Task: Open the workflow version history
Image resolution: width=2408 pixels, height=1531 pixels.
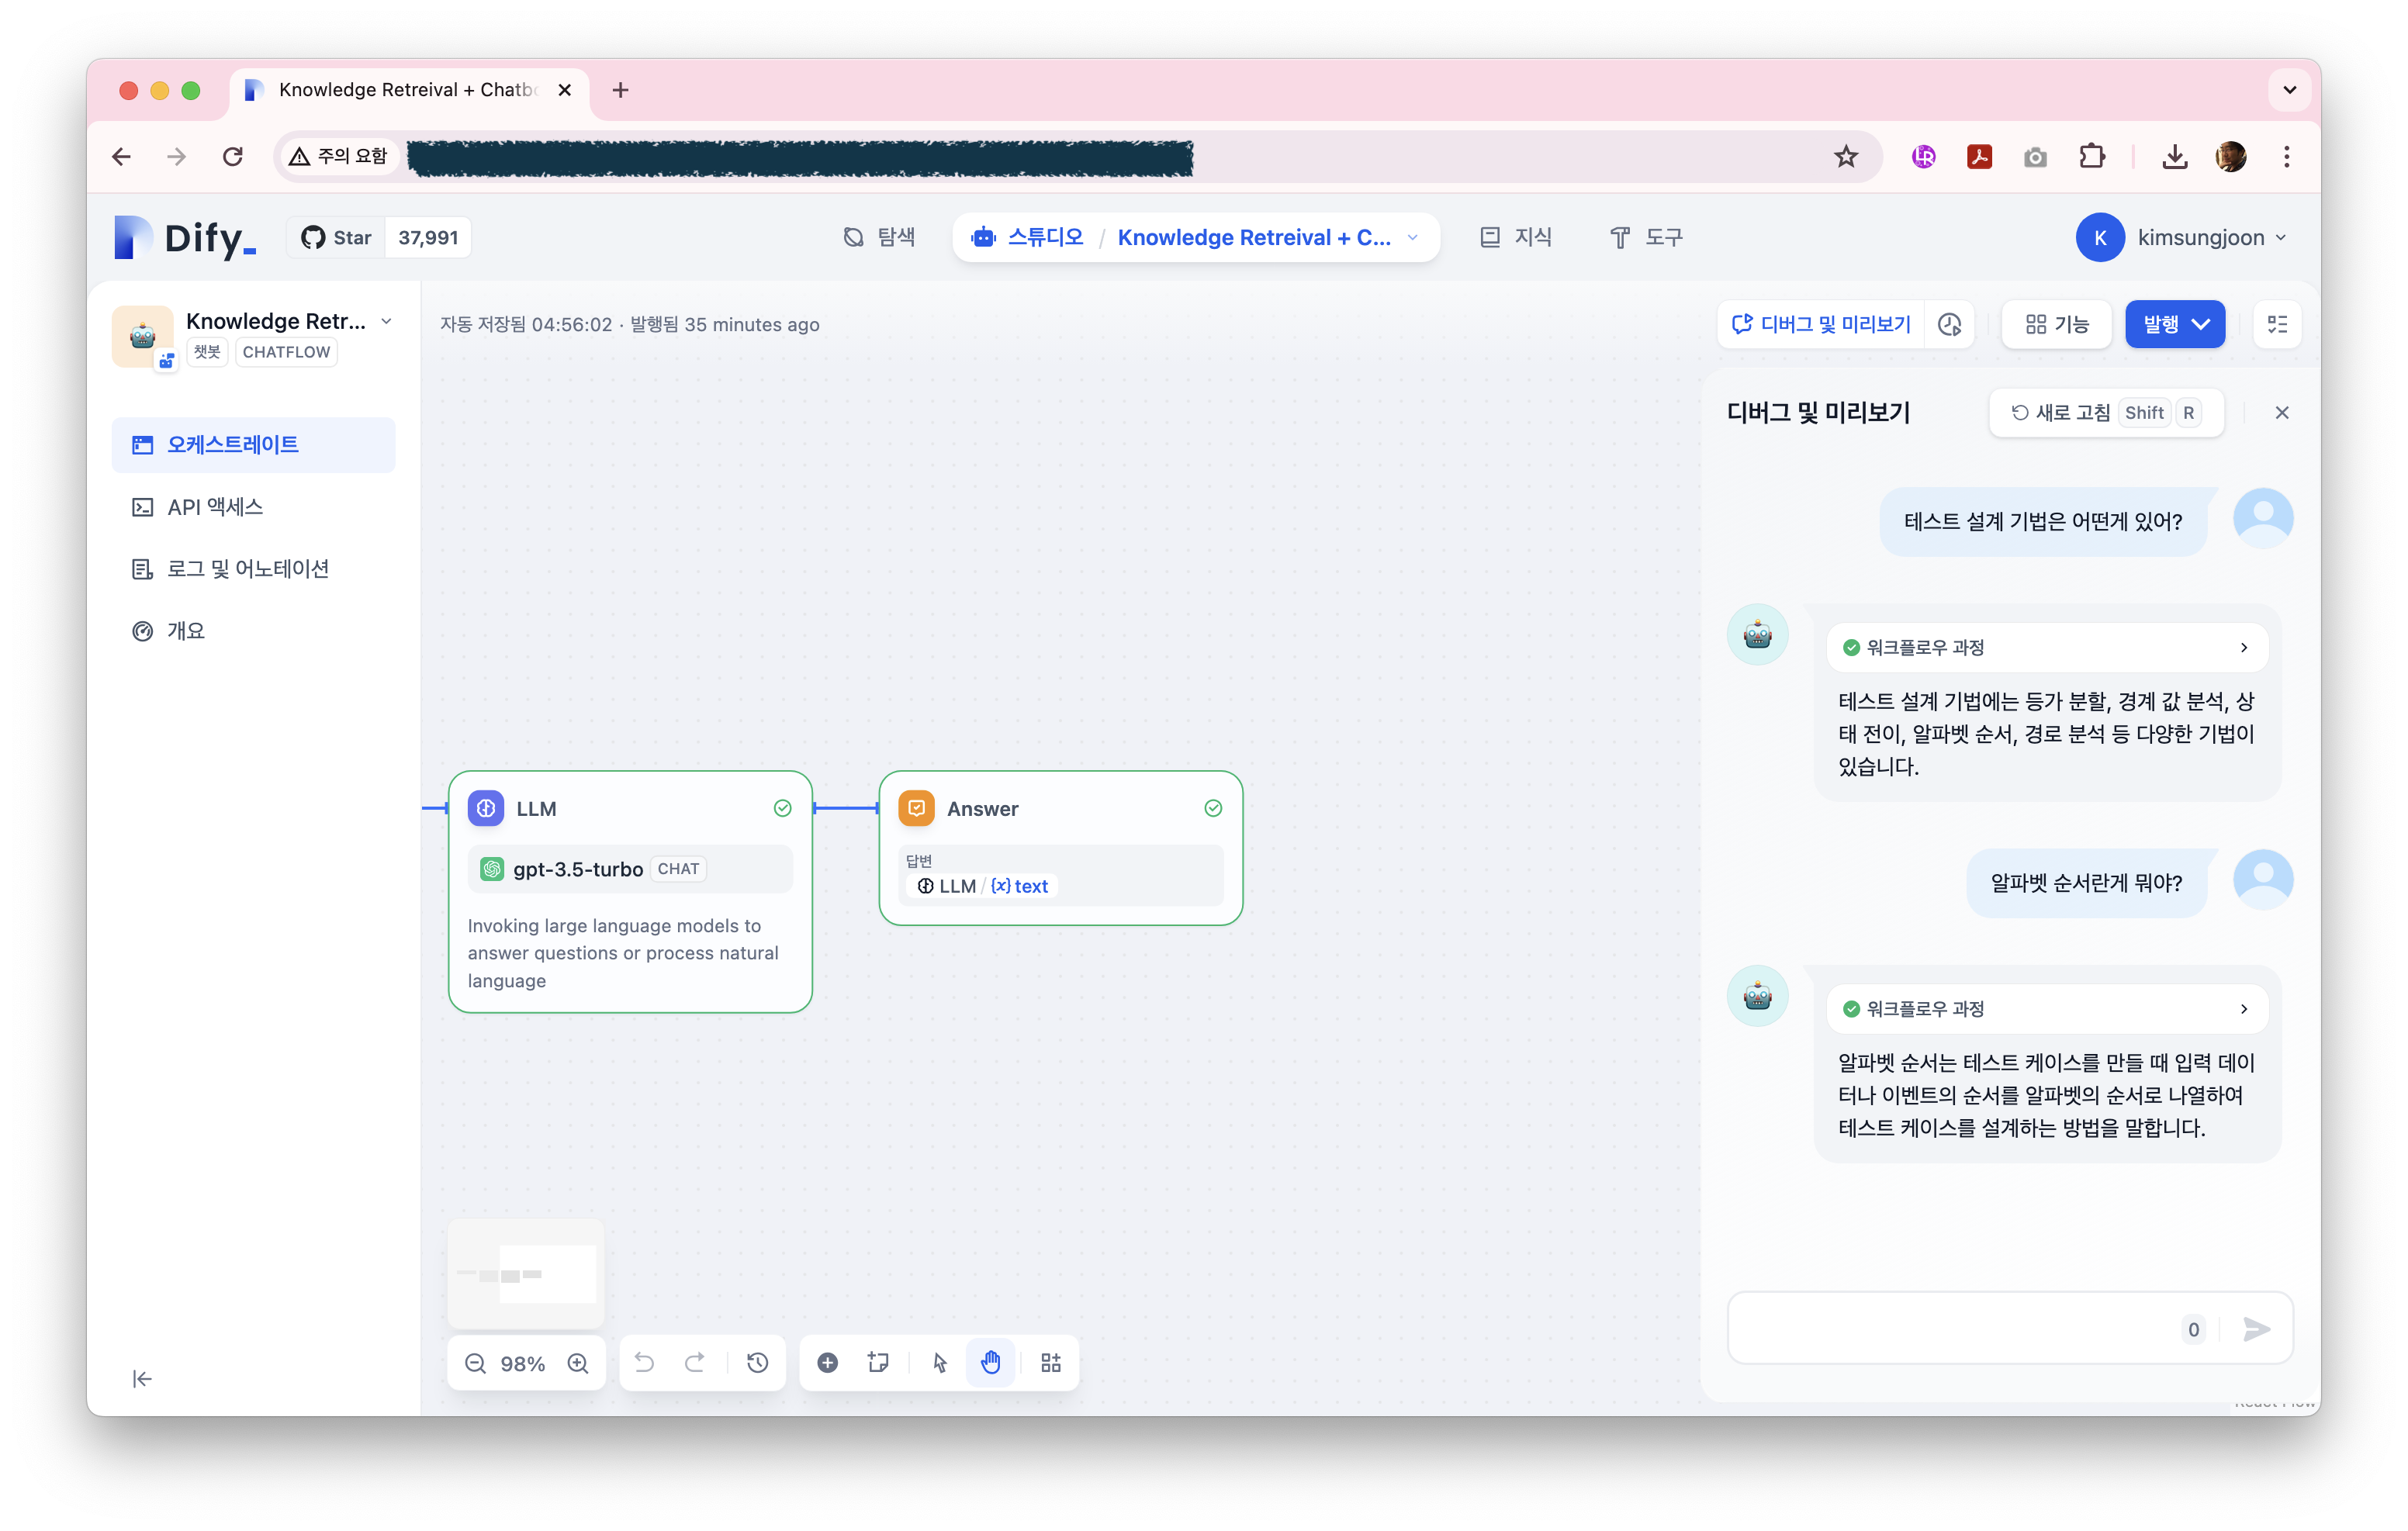Action: (x=757, y=1362)
